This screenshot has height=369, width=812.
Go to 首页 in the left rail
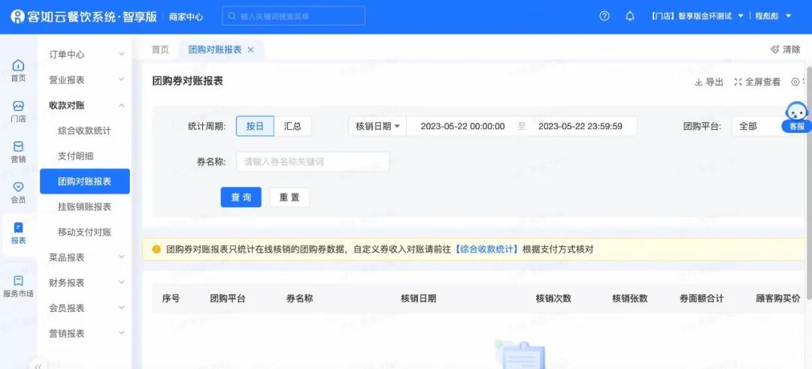click(18, 70)
